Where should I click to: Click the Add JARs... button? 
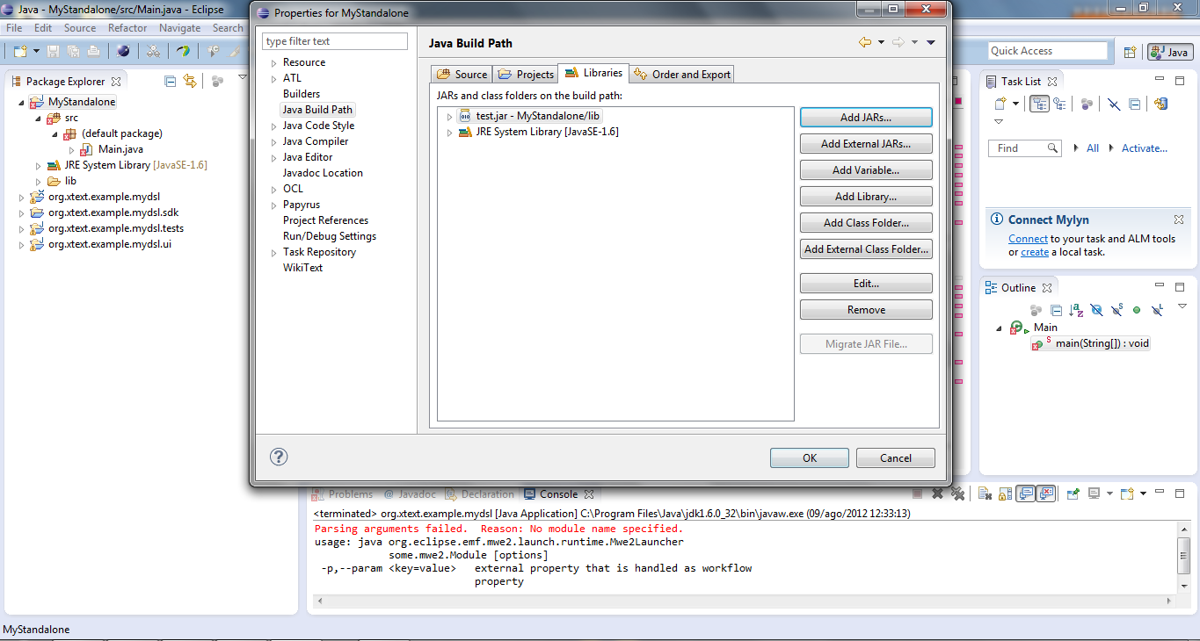(x=866, y=118)
